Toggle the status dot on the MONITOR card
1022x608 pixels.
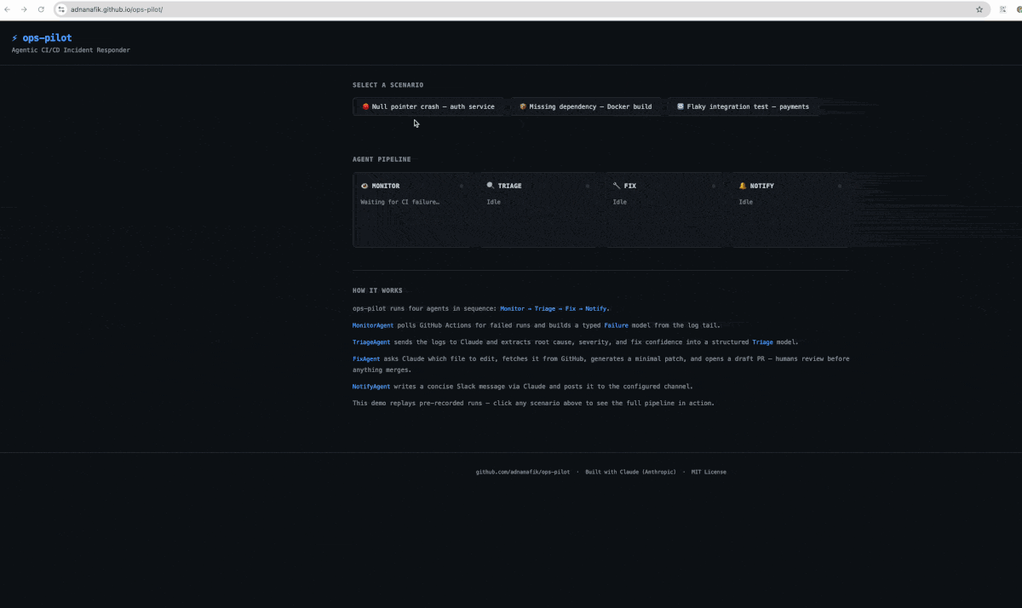point(462,186)
